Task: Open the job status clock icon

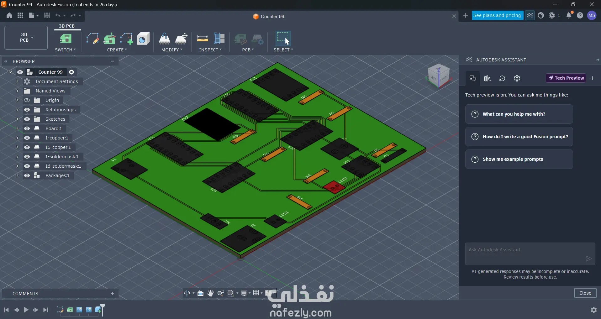Action: (x=552, y=15)
